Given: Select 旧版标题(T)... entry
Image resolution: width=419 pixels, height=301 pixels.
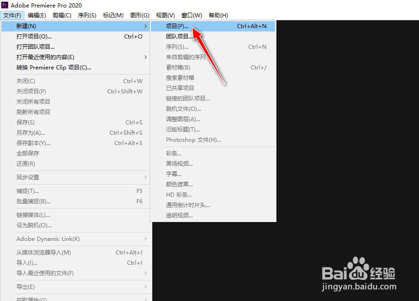Looking at the screenshot, I should 213,130.
